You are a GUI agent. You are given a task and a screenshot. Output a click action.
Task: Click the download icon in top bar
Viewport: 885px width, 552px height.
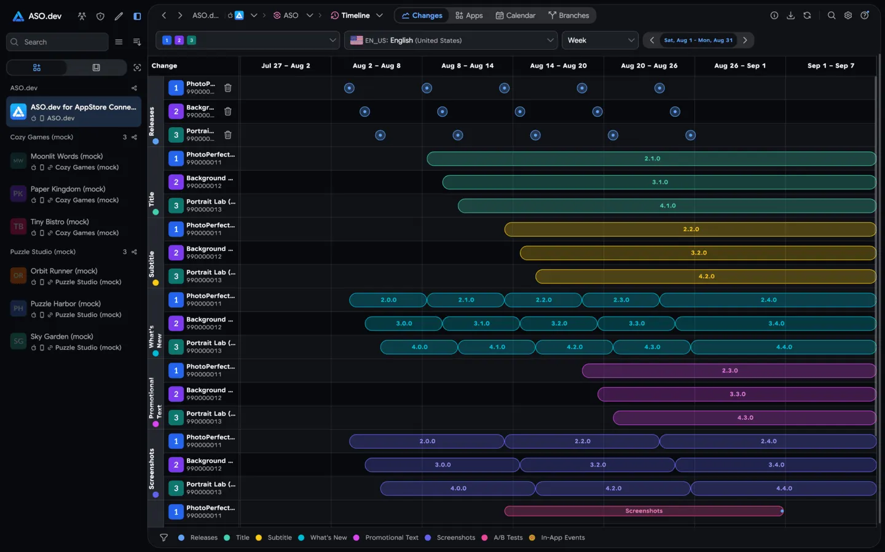click(x=790, y=15)
